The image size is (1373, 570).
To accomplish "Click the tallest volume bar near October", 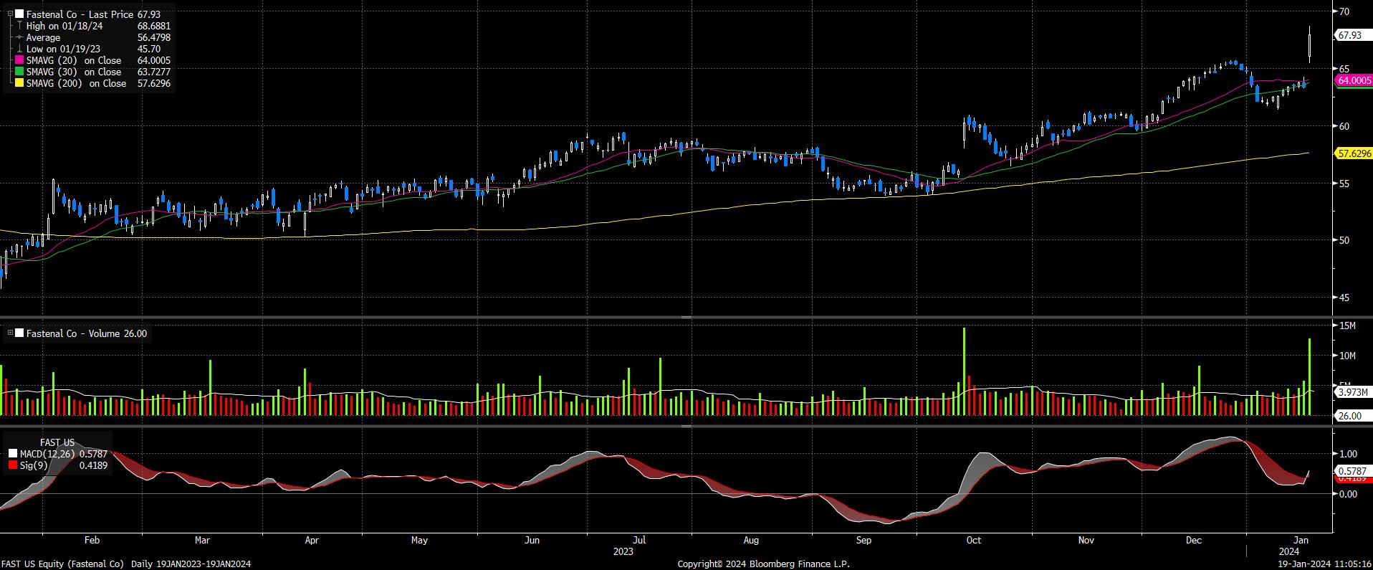I will click(x=965, y=371).
